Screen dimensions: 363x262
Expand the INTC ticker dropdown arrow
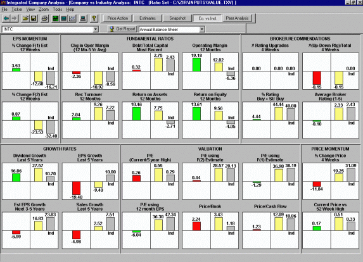(96, 29)
